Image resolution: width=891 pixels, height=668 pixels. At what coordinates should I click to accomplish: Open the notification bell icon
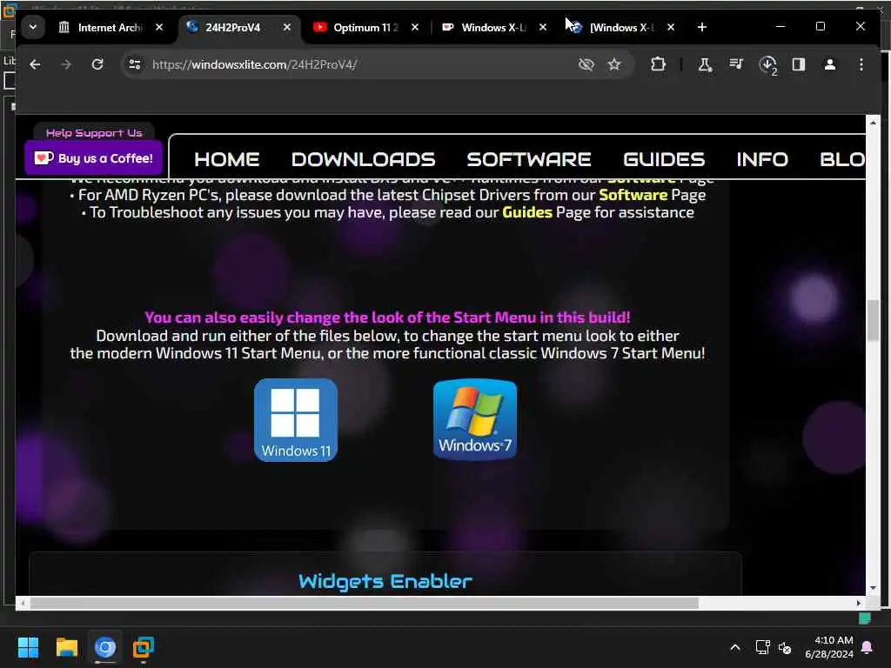[868, 647]
